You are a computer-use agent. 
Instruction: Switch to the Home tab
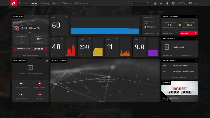(x=34, y=3)
